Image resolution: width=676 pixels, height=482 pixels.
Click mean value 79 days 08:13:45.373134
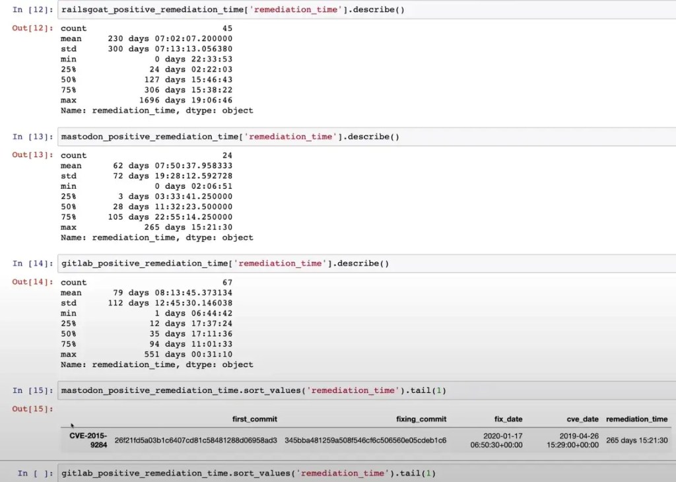click(x=172, y=293)
